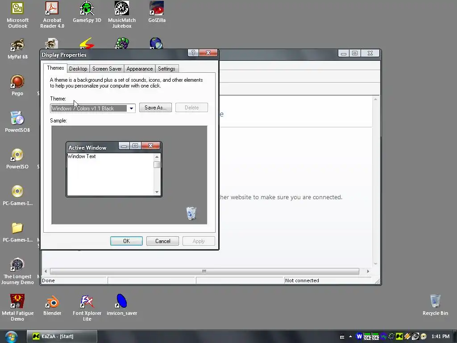Click KaZaA scrollbar left arrow
Viewport: 457px width, 343px height.
tap(46, 271)
